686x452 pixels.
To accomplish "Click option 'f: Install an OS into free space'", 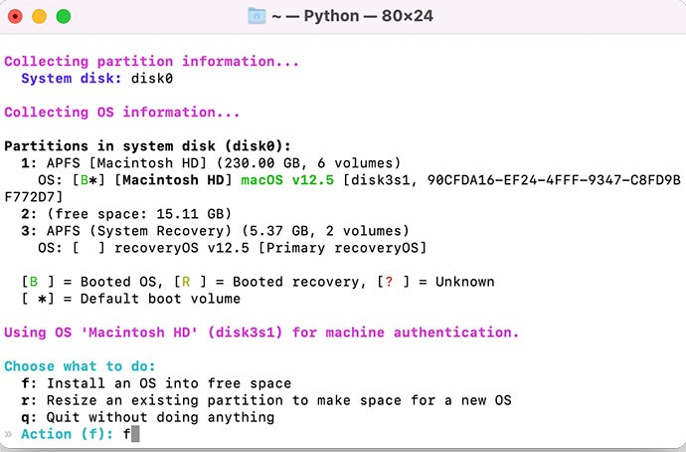I will [156, 383].
